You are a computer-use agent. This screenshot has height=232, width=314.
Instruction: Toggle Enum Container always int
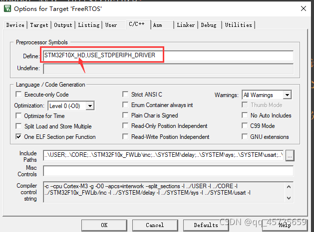click(125, 105)
